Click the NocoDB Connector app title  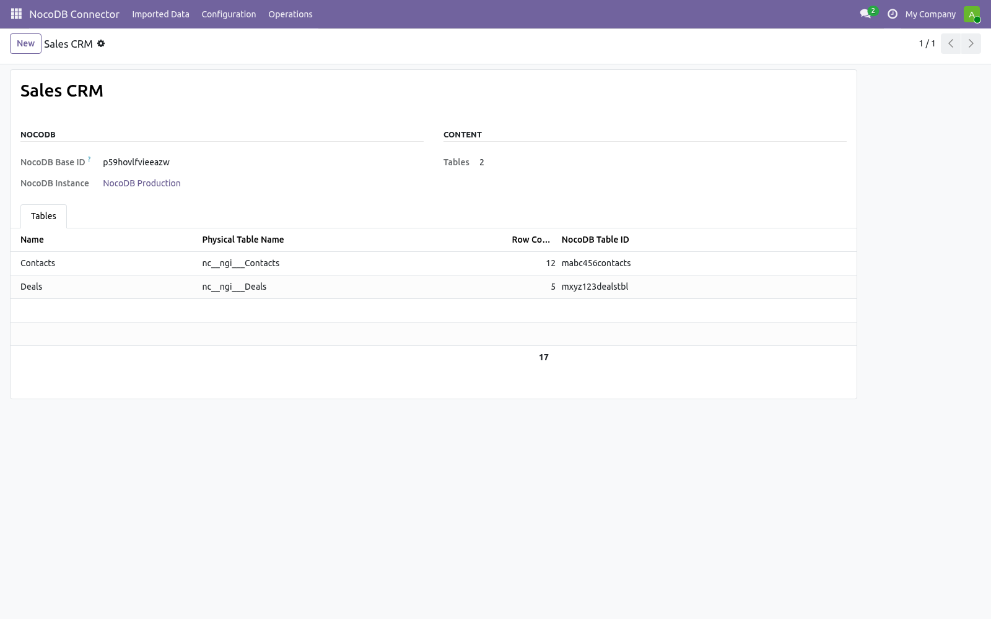[74, 14]
